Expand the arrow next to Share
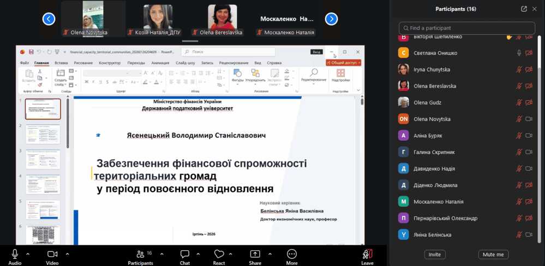Screen dimensions: 545x266 269,253
